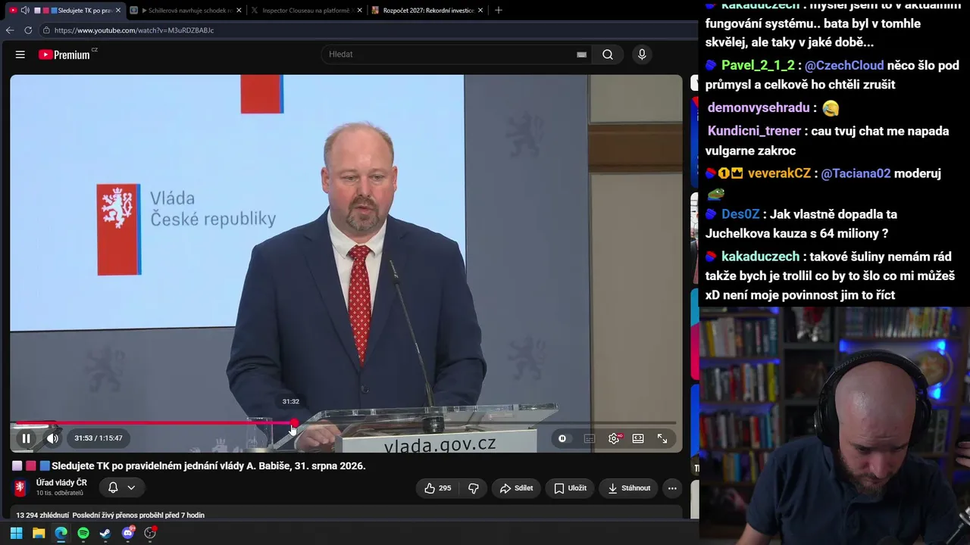This screenshot has height=545, width=970.
Task: Close the Rozpočet 2027 tab
Action: click(480, 11)
